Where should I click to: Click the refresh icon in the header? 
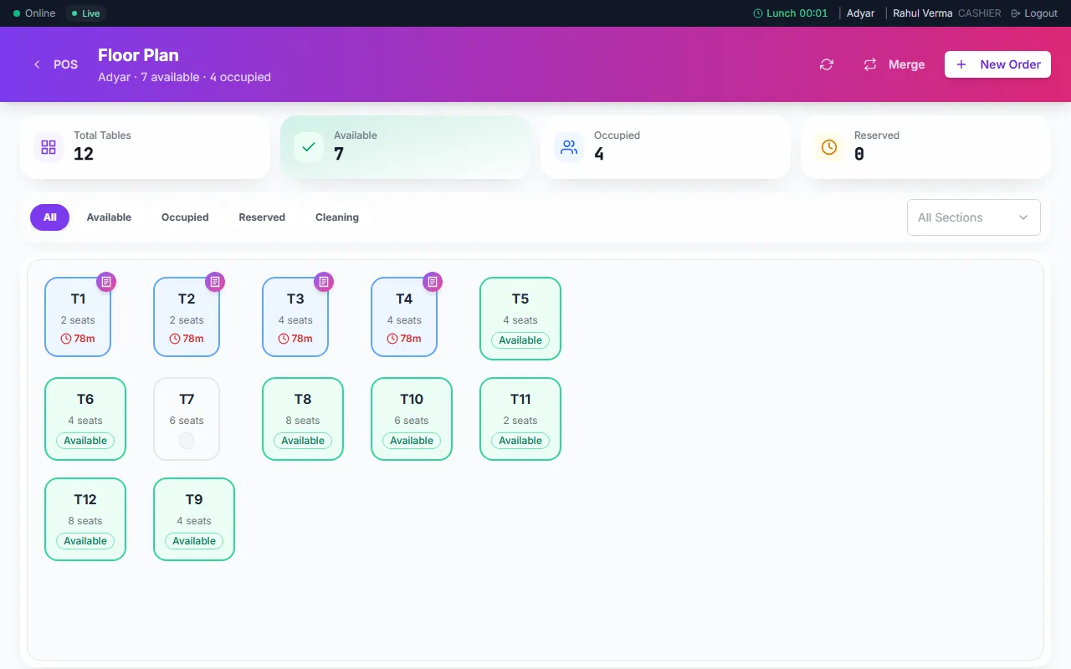pos(827,64)
